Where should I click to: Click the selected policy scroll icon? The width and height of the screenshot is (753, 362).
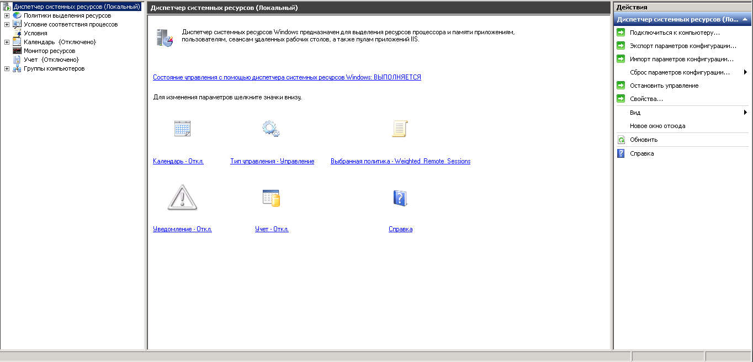399,129
